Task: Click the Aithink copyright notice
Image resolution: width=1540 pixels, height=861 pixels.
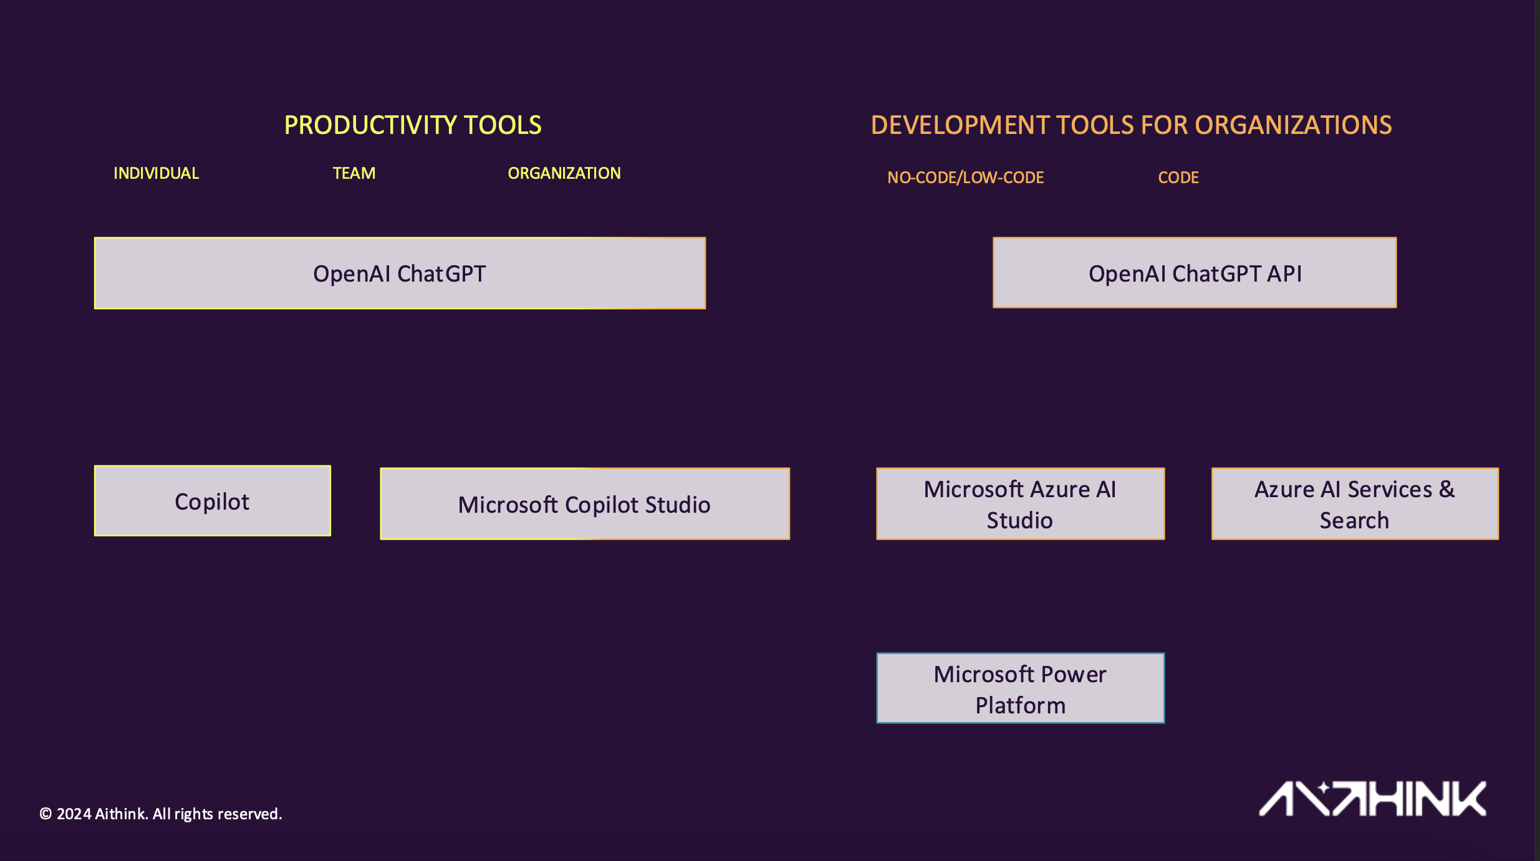Action: click(x=161, y=814)
